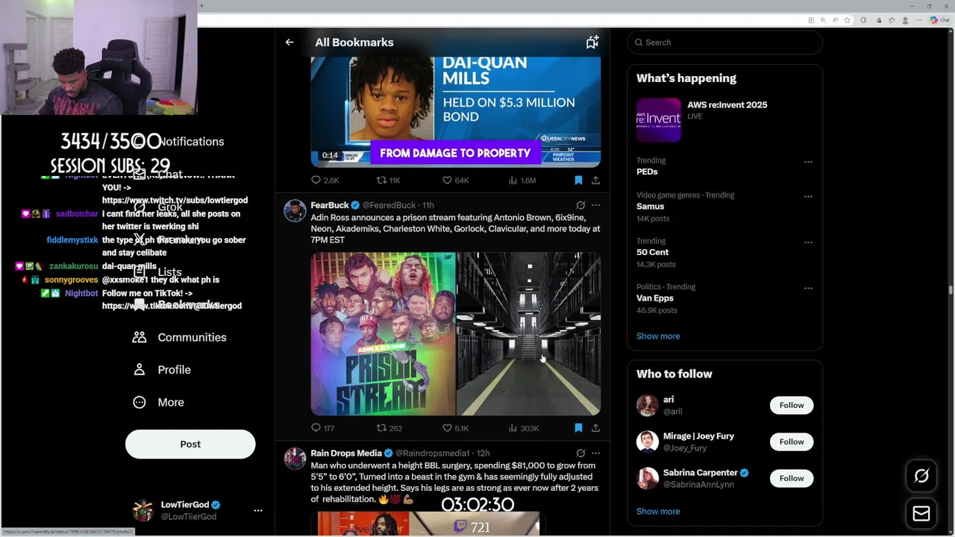Remove bookmark on the Dai-Quan Mills post
Image resolution: width=955 pixels, height=537 pixels.
click(x=578, y=180)
